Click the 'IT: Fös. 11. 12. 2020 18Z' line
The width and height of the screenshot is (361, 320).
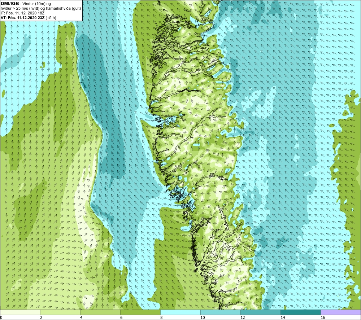22,13
